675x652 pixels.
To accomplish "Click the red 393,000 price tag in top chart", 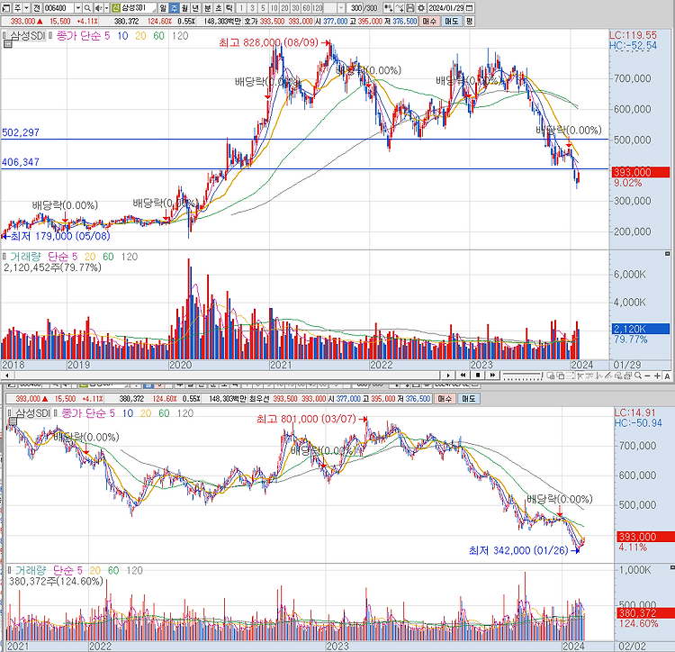I will point(641,172).
